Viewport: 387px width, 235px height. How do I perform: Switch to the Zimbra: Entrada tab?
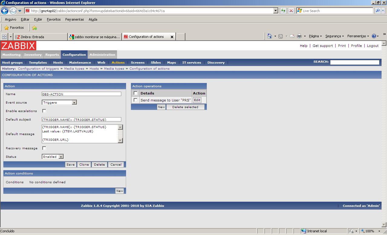click(41, 37)
